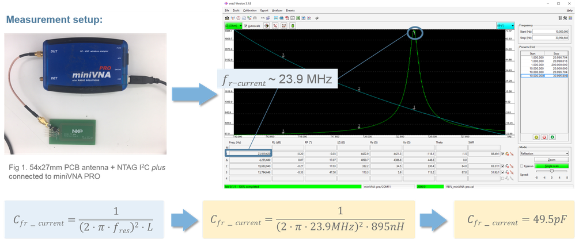Viewport: 575px width, 239px height.
Task: Click the driver/analyzer selection toolbar icon
Action: coord(227,18)
